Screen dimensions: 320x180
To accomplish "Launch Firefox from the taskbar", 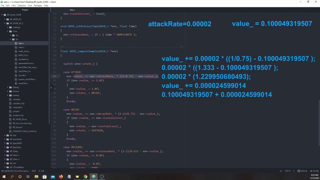I will click(61, 176).
